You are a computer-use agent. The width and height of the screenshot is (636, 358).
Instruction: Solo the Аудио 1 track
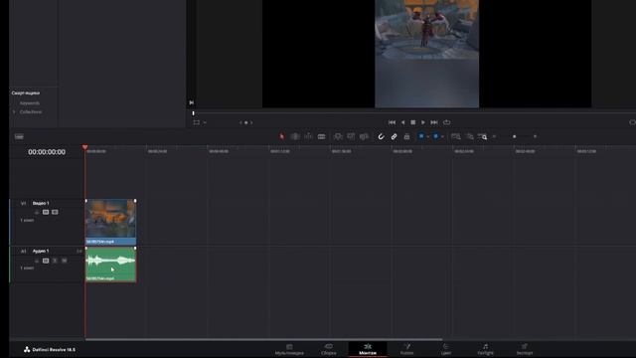tap(56, 261)
